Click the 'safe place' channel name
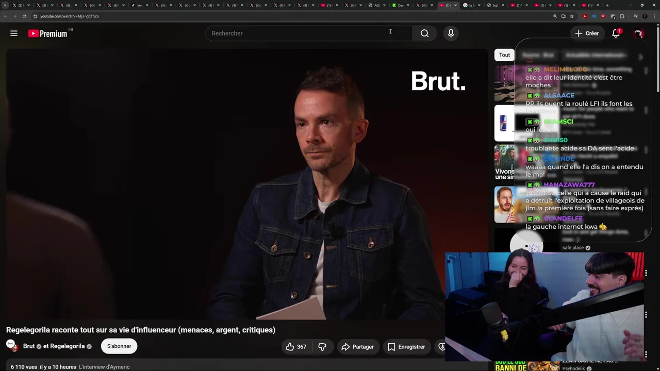 point(573,248)
